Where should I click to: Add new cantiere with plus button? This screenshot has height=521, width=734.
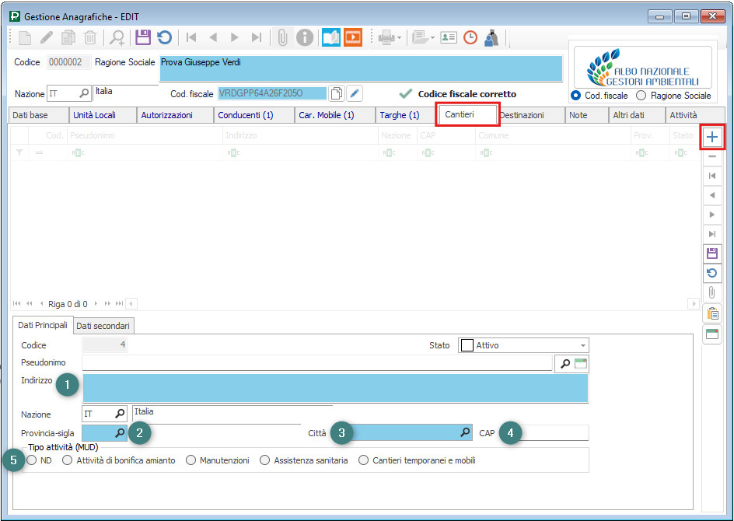click(x=712, y=136)
